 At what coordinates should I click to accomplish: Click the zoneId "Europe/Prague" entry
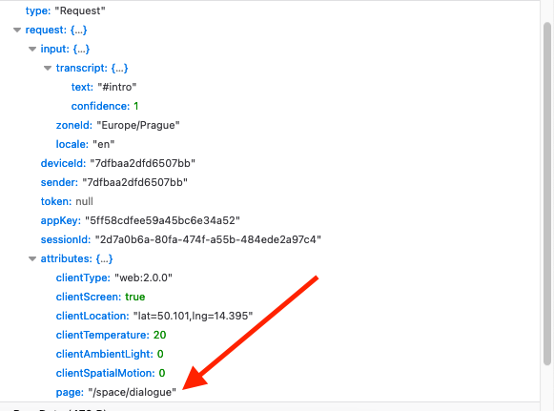tap(118, 125)
